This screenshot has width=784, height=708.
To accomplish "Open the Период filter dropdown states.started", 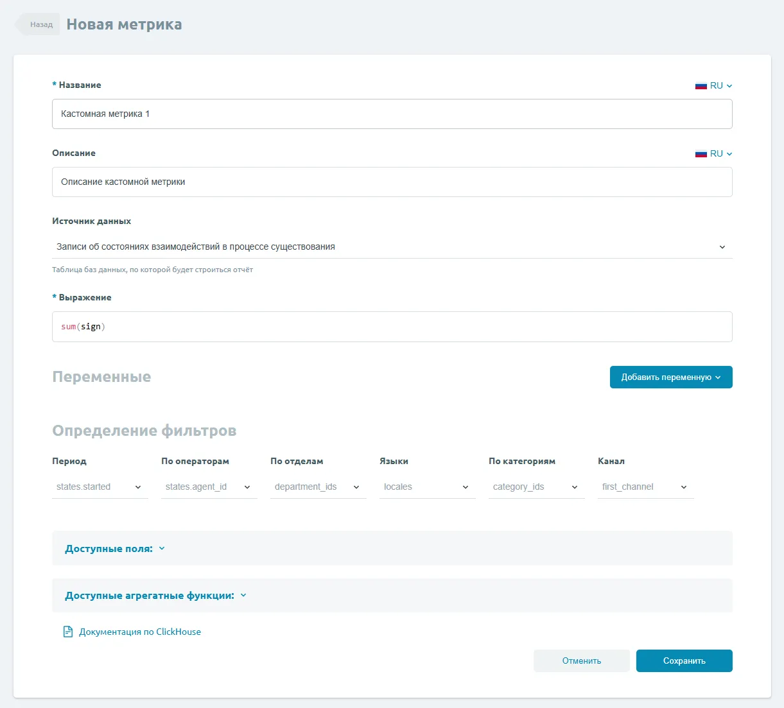I will tap(100, 487).
